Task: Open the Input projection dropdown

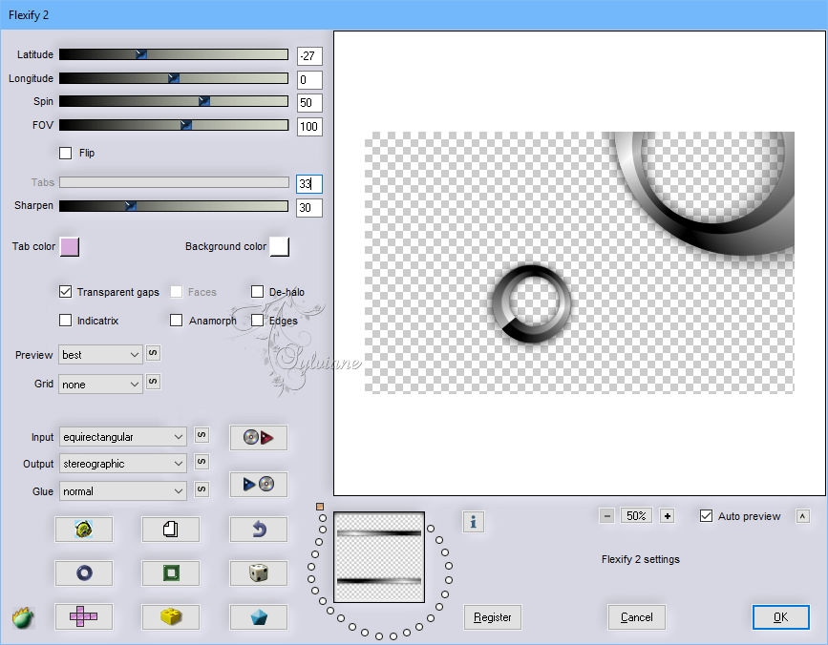Action: [x=122, y=437]
